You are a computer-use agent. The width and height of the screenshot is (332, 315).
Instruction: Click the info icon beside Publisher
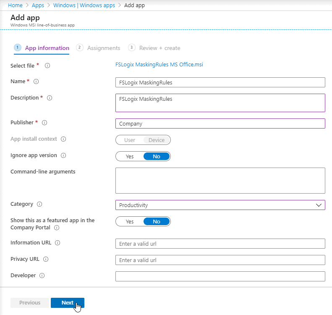[x=44, y=123]
